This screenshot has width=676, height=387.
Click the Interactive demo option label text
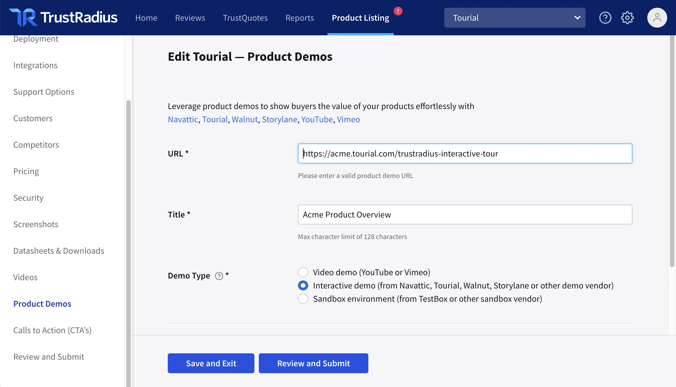463,285
